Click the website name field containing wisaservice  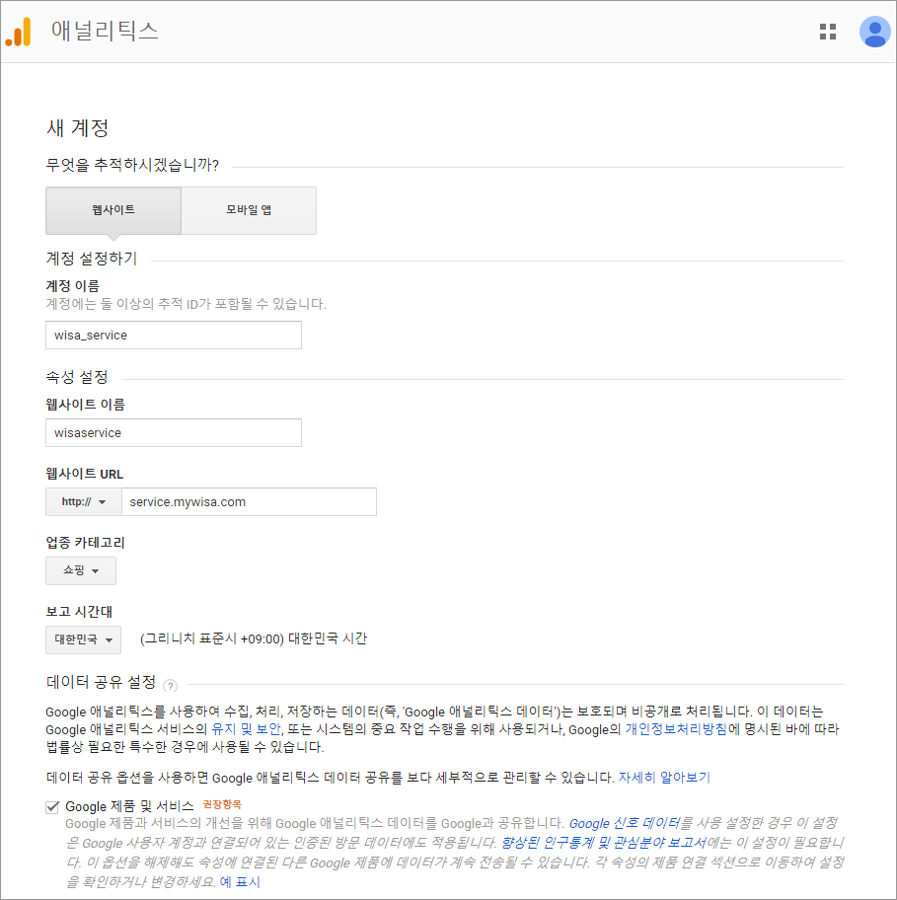[x=174, y=433]
